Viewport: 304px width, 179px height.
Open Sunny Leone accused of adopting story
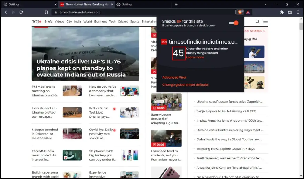click(x=166, y=119)
